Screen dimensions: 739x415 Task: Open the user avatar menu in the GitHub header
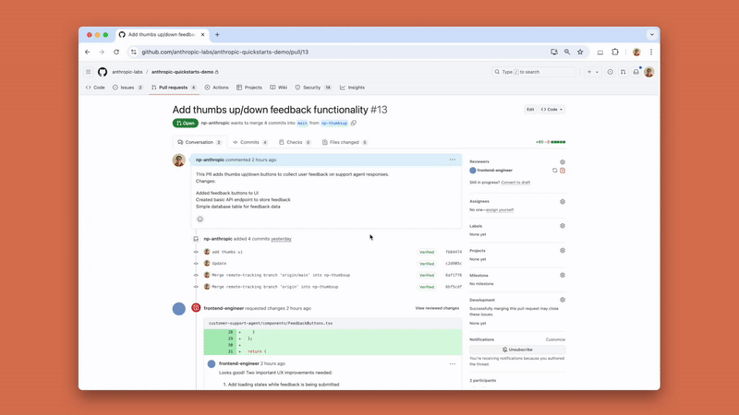pyautogui.click(x=649, y=72)
